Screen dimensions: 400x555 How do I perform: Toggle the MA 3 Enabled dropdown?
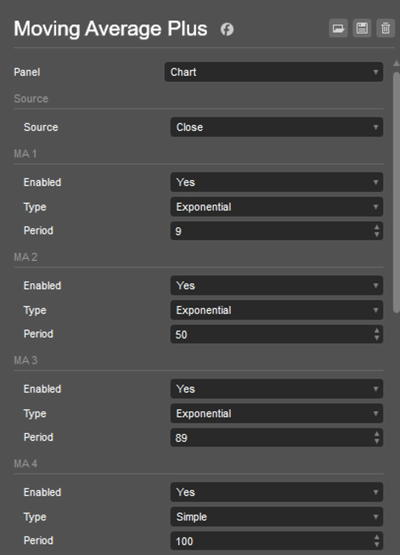coord(277,388)
